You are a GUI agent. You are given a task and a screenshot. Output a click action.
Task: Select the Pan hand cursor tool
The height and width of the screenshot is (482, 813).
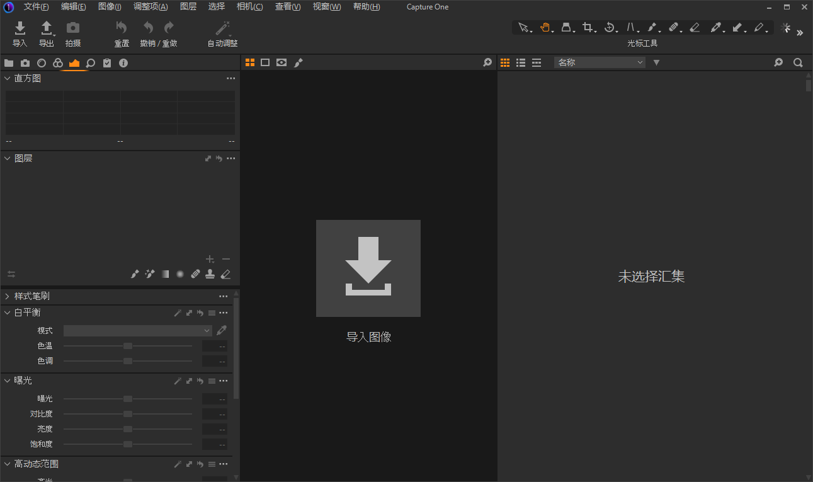545,27
